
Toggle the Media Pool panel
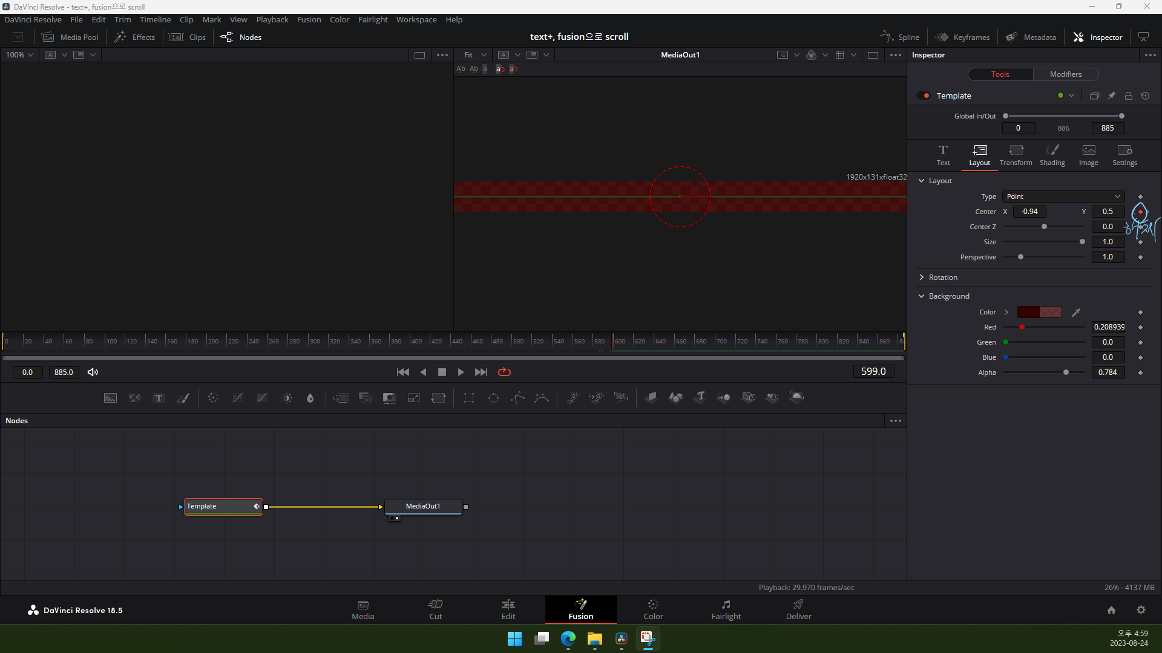[x=70, y=37]
